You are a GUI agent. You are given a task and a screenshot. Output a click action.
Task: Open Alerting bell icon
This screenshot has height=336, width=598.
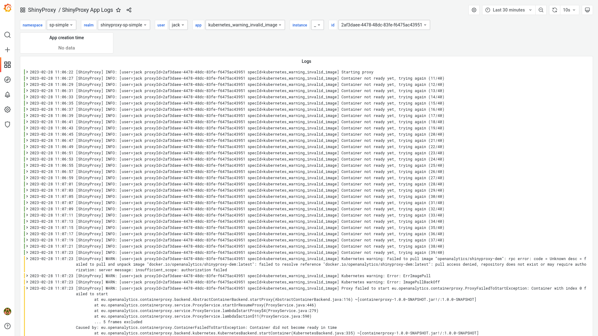point(7,95)
